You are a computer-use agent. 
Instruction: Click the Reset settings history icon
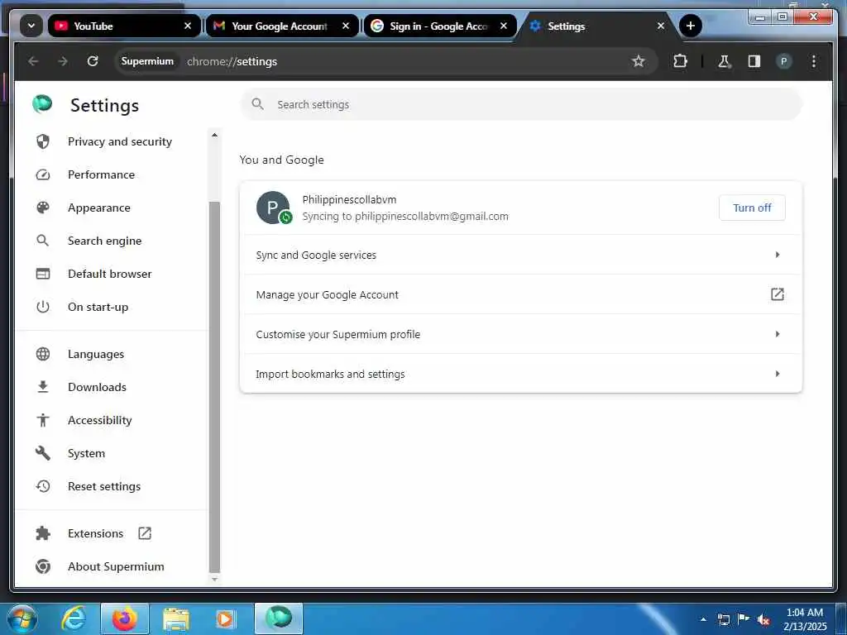pos(43,486)
